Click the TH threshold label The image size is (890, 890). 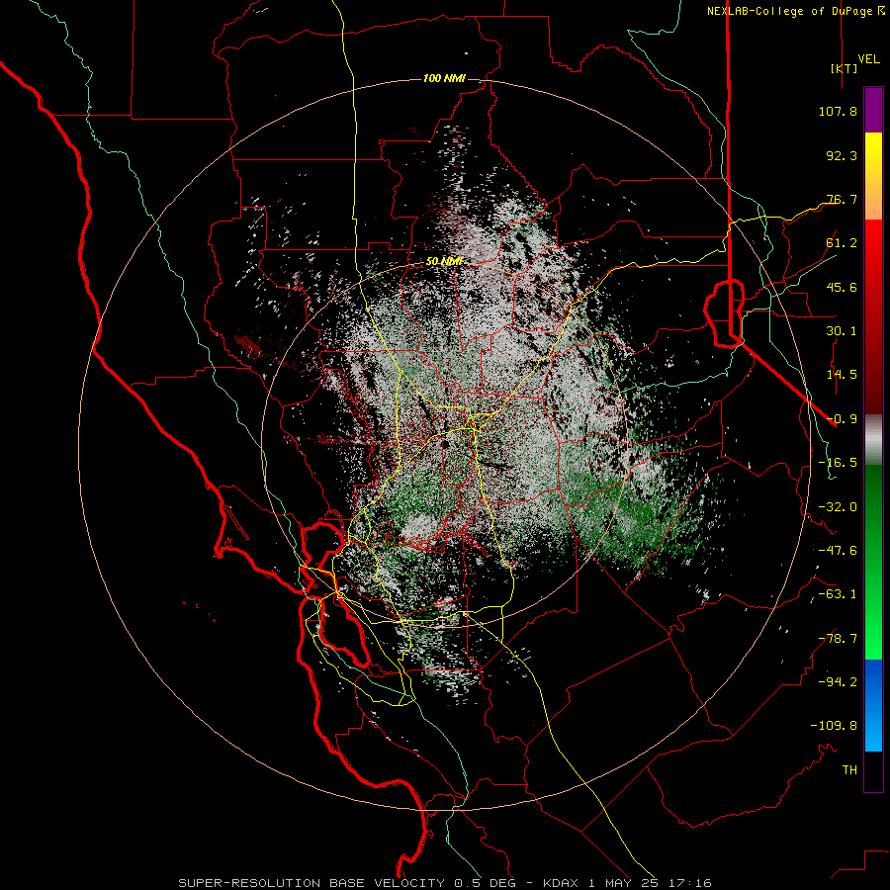point(849,770)
